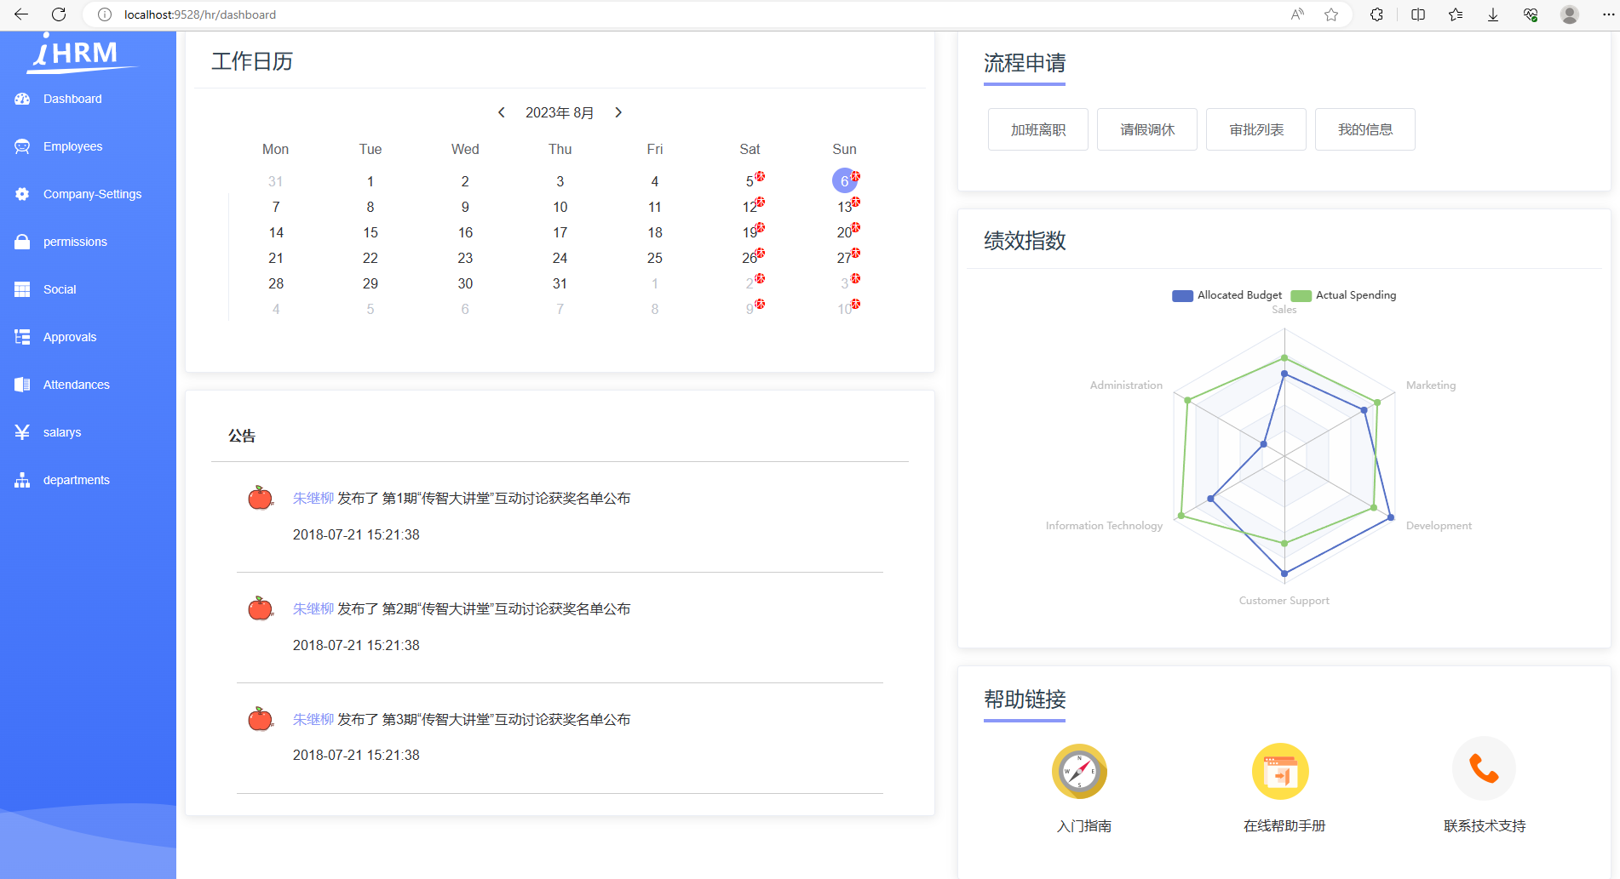Select highlighted day 6 in calendar

click(x=844, y=180)
